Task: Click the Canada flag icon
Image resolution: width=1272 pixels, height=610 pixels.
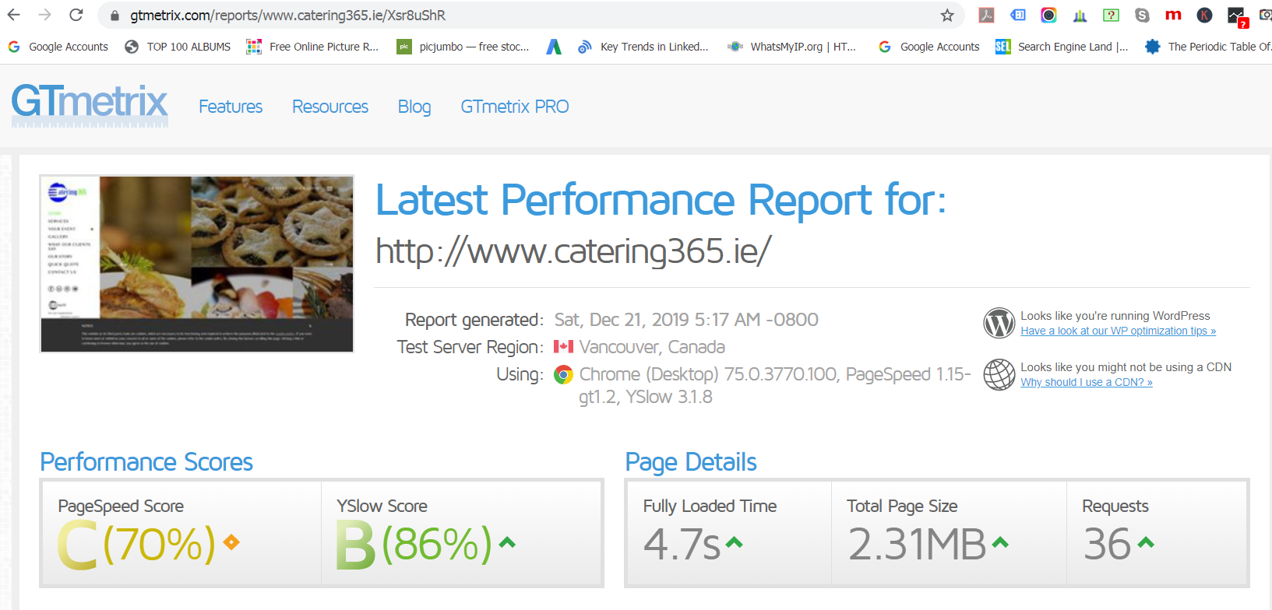Action: 563,347
